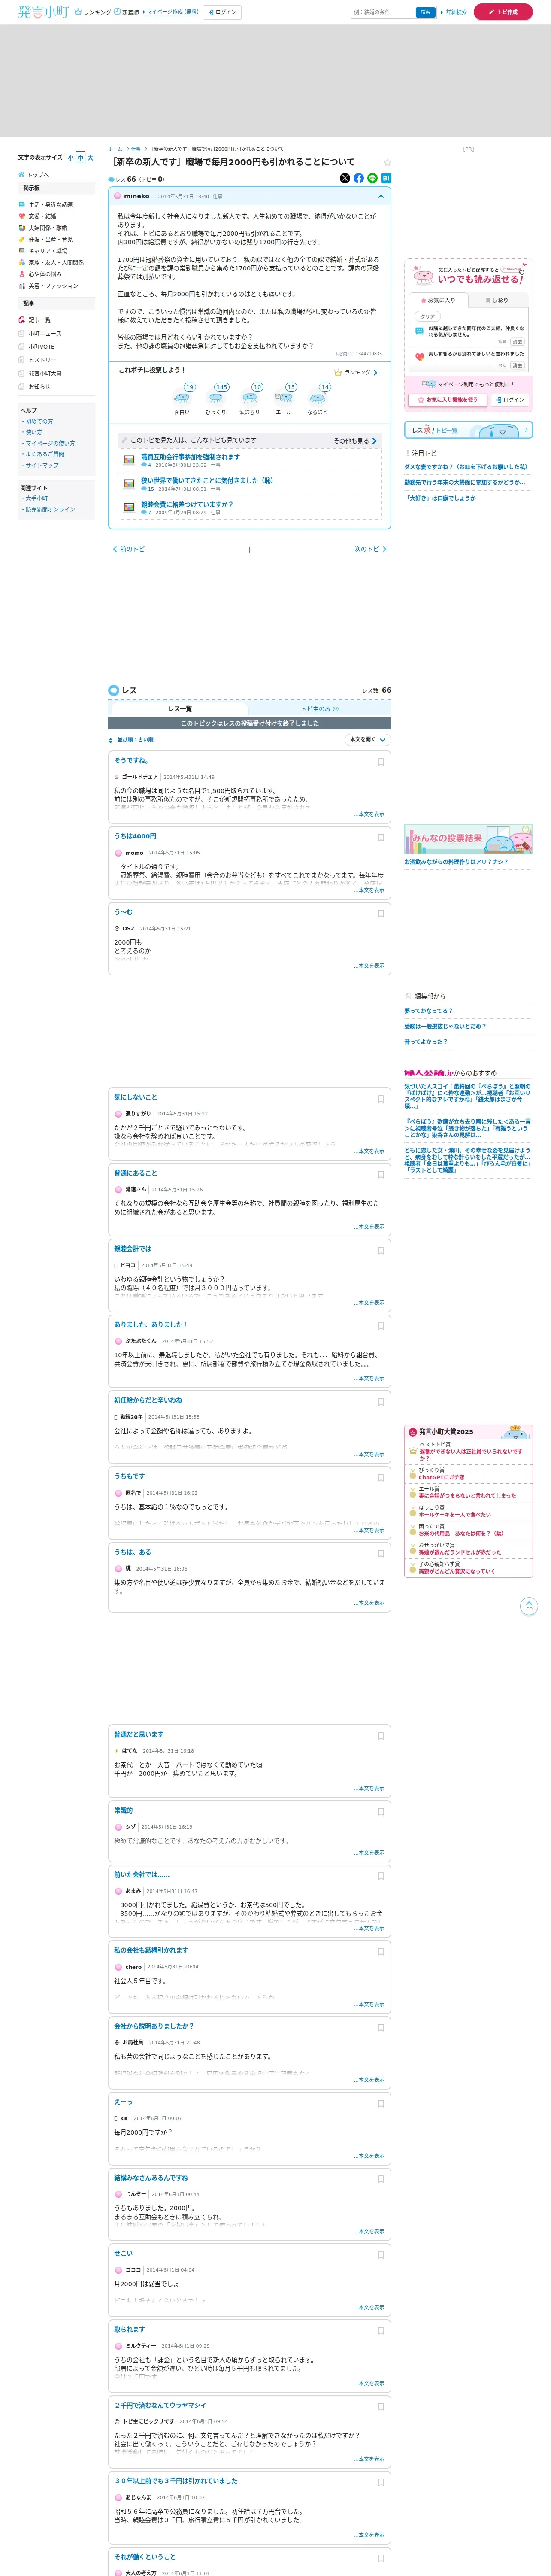Set text size to 小

tap(71, 158)
